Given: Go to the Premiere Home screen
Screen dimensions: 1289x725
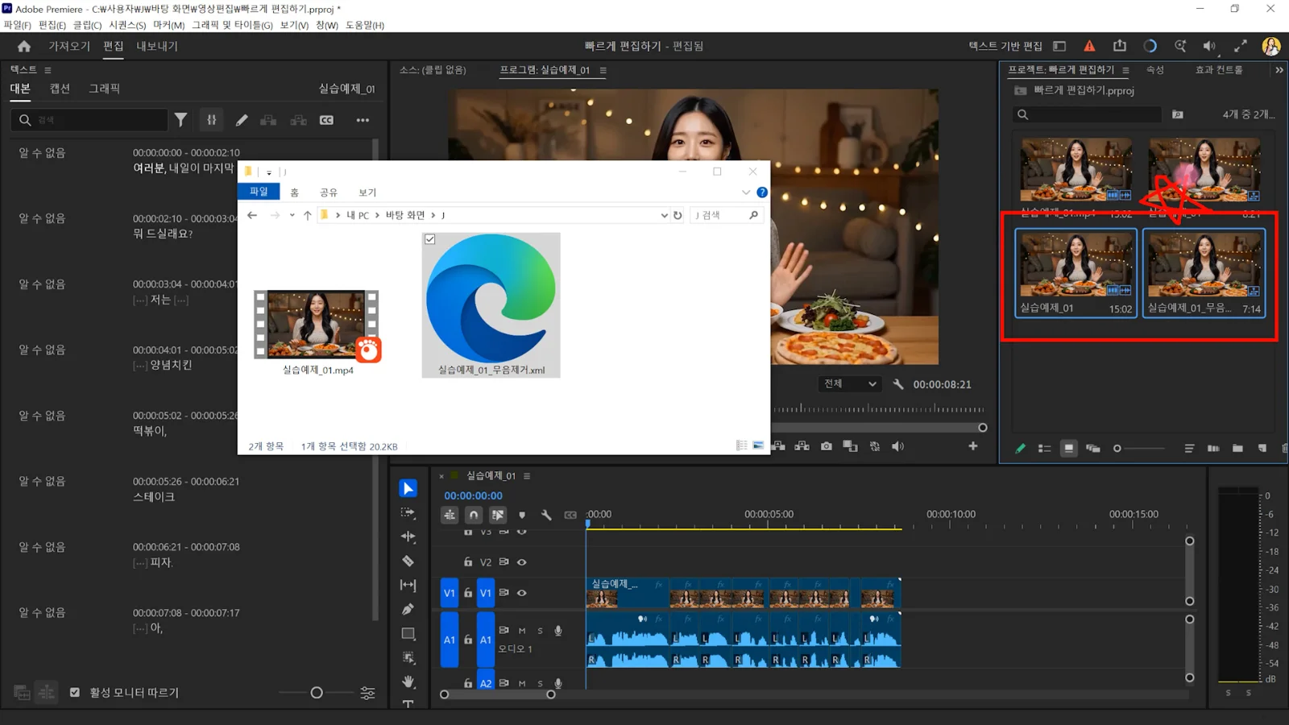Looking at the screenshot, I should tap(24, 46).
